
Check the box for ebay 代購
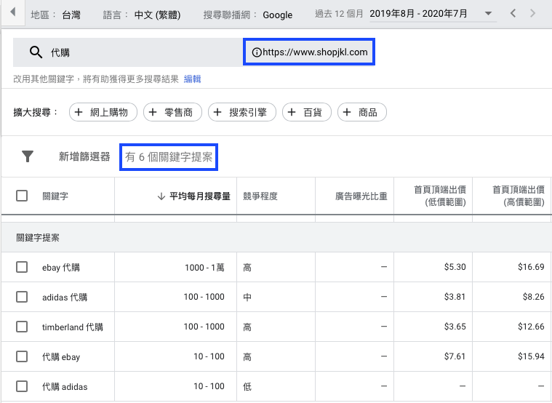click(x=22, y=268)
